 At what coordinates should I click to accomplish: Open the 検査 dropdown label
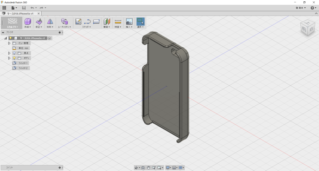[118, 27]
